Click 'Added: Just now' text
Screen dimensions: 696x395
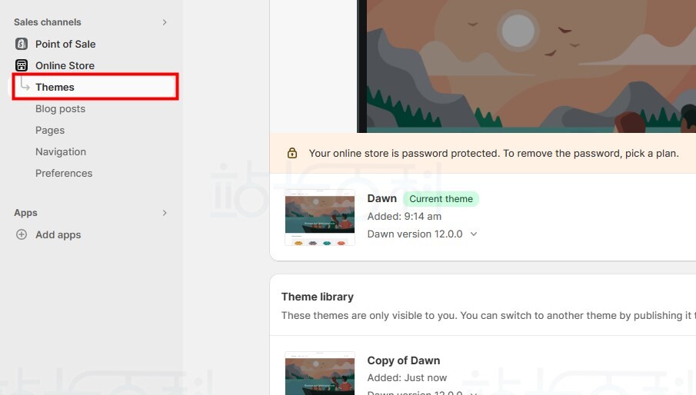(x=407, y=378)
